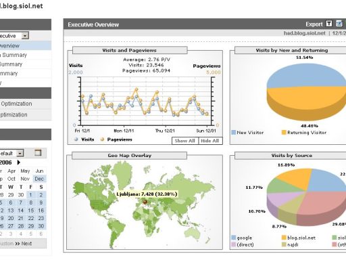
Task: Click the Pageviews: 65,094 text
Action: (146, 70)
